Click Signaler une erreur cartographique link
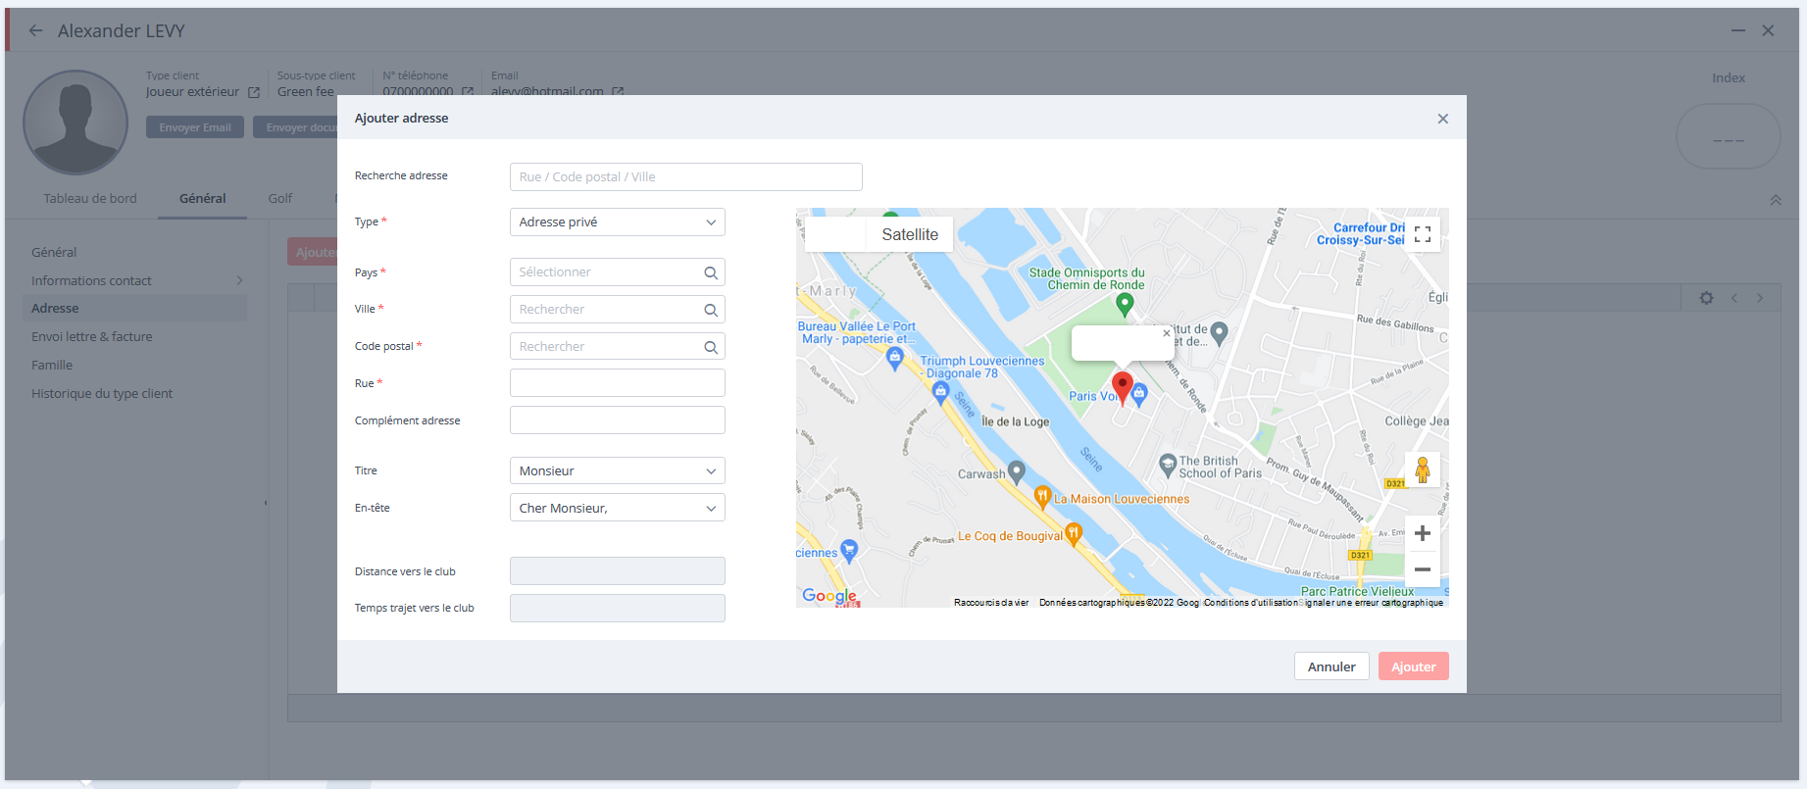 (1373, 603)
